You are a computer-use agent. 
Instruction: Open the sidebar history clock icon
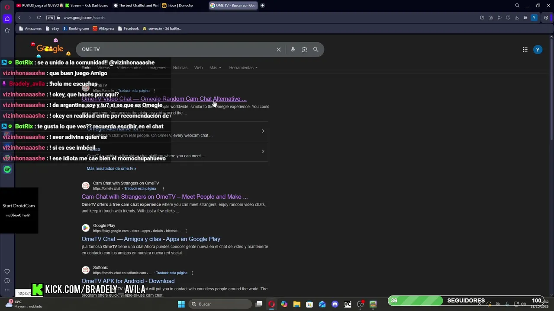7,281
